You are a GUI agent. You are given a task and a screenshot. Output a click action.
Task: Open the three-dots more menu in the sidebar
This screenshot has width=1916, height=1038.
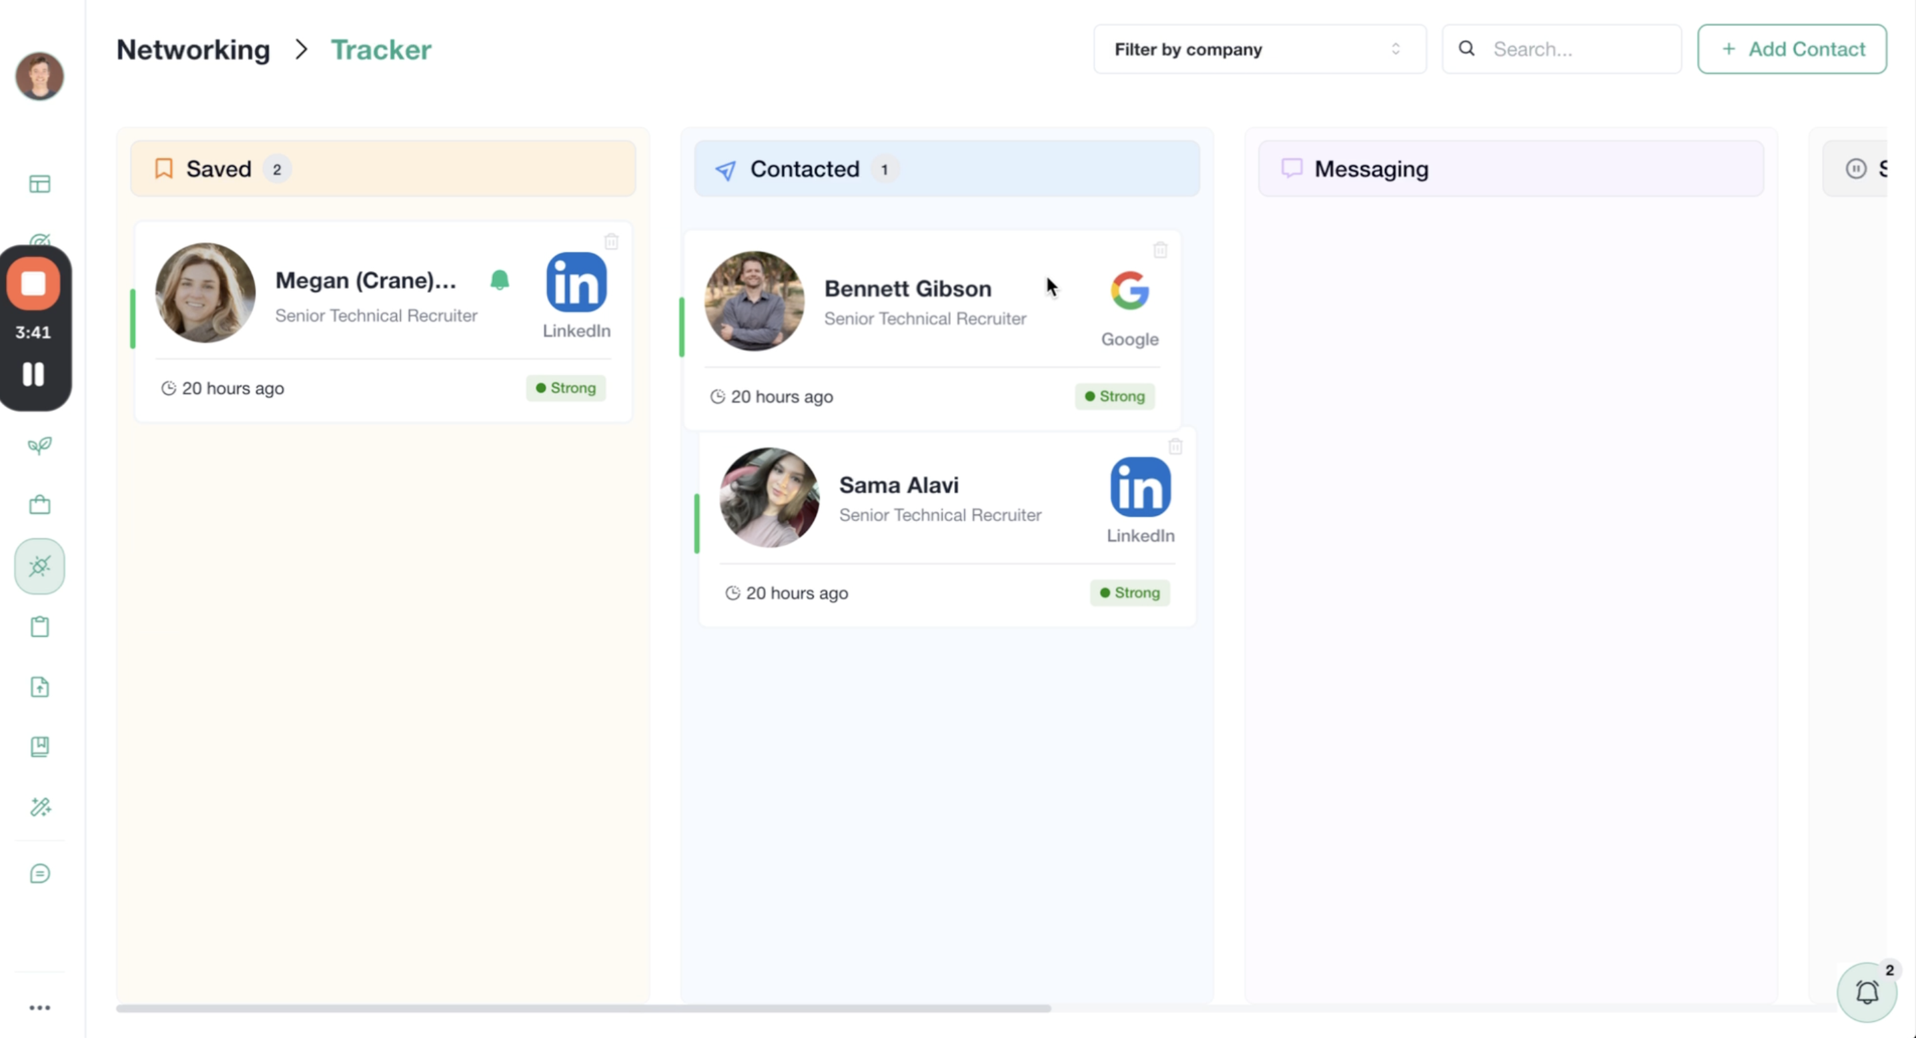click(40, 1007)
